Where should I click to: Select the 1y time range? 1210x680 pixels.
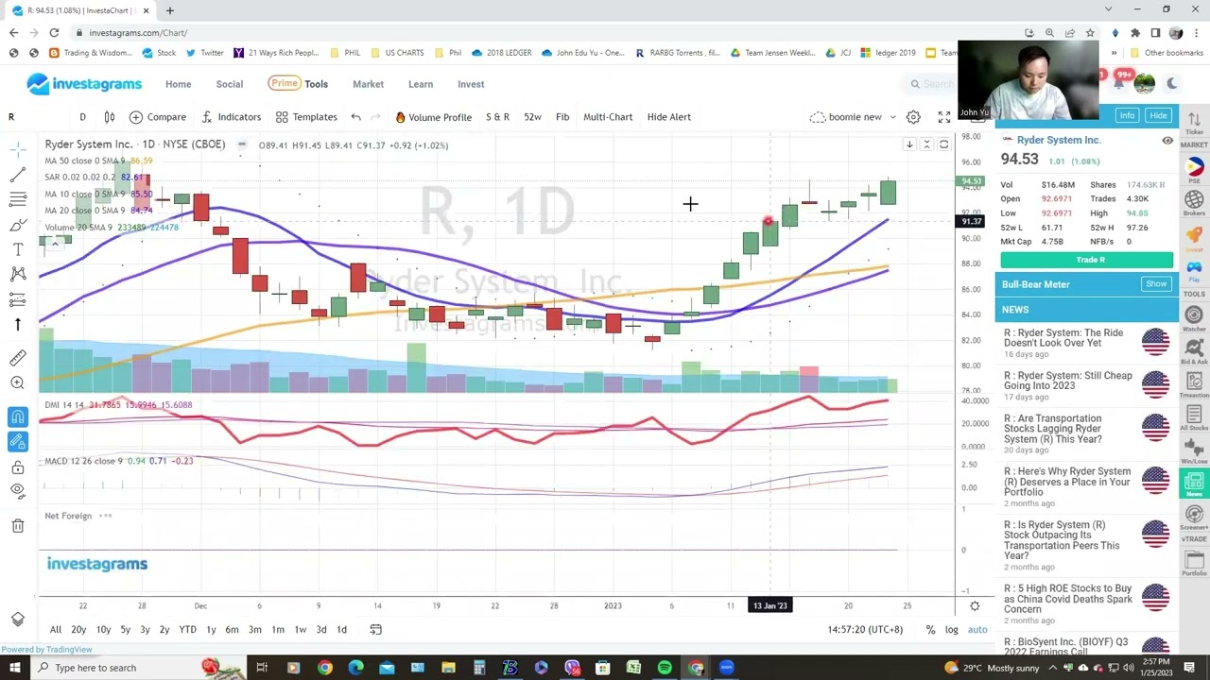(x=211, y=630)
